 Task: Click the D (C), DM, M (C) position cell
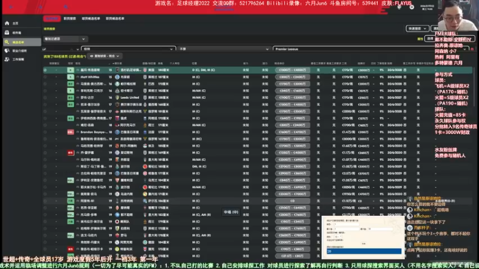tap(204, 70)
